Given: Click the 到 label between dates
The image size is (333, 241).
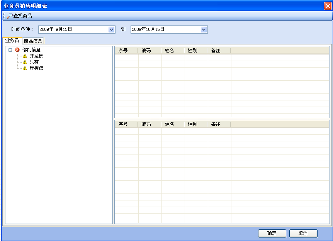Looking at the screenshot, I should coord(123,29).
